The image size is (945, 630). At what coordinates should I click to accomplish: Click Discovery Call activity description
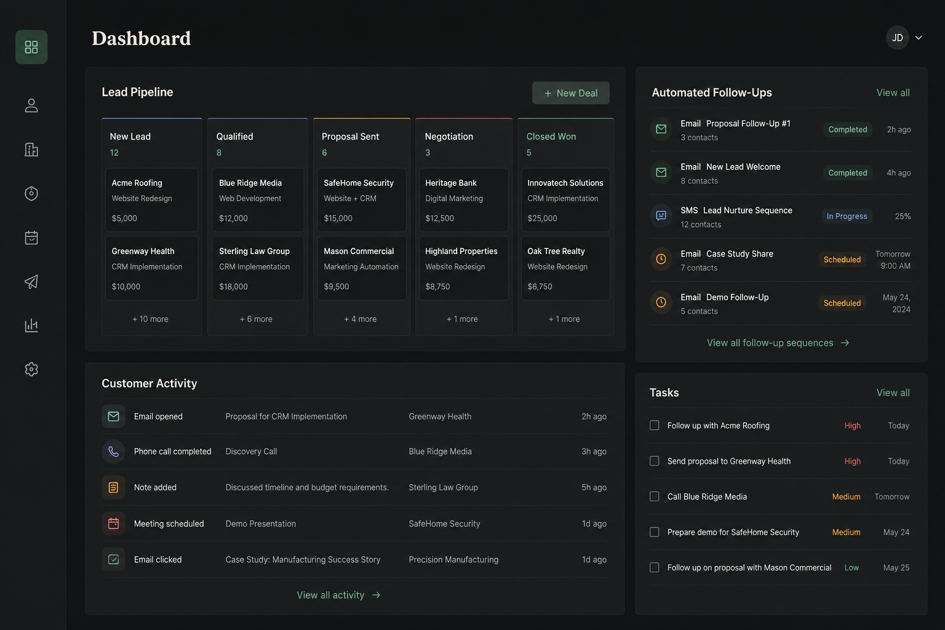coord(251,452)
